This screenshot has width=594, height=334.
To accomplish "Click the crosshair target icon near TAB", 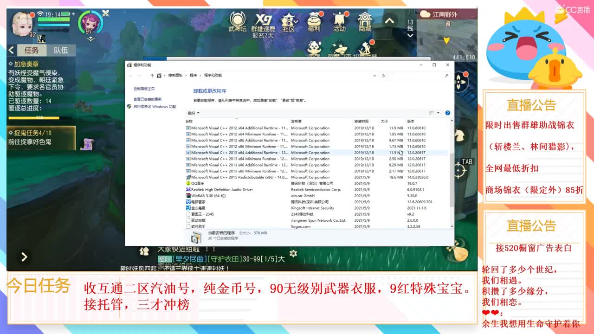I will pos(459,170).
